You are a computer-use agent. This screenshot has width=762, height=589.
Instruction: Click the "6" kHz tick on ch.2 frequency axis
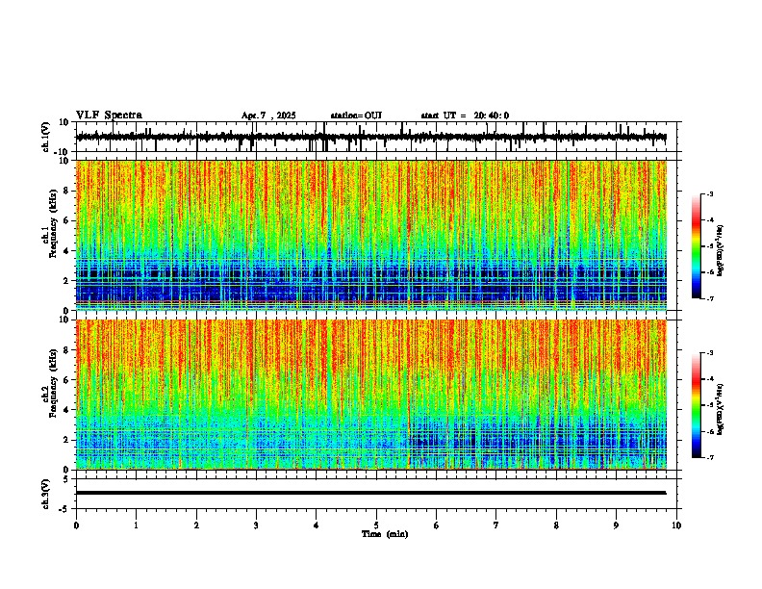click(66, 380)
